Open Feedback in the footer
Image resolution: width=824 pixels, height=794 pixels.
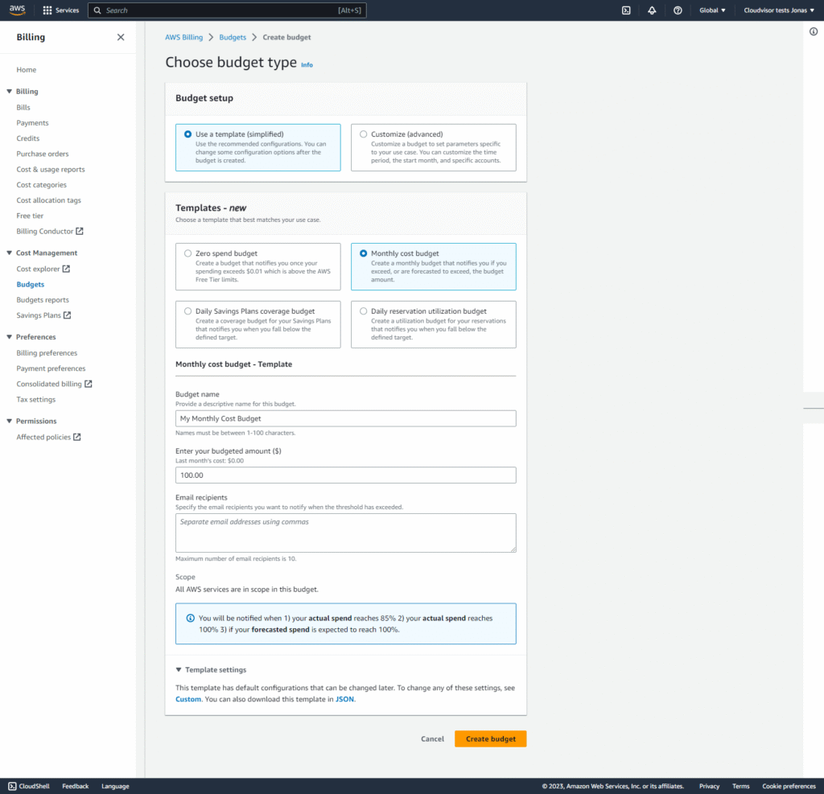pos(75,786)
